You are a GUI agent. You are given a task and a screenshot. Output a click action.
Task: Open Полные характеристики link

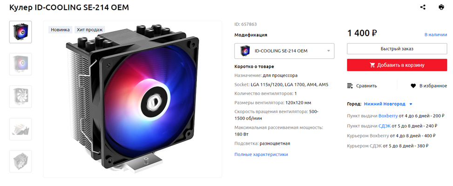[261, 154]
